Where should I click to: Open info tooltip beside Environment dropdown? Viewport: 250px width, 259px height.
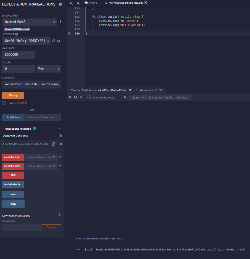coord(60,22)
